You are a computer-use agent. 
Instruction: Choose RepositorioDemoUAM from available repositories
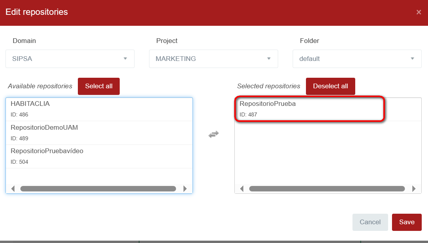coord(99,133)
